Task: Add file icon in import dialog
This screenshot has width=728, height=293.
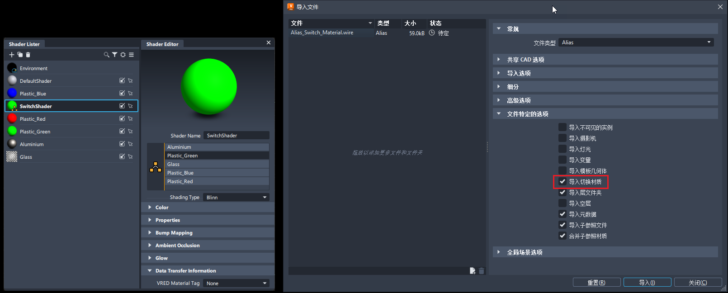Action: pyautogui.click(x=473, y=271)
